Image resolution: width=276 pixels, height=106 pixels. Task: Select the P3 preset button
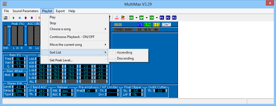(x=174, y=18)
